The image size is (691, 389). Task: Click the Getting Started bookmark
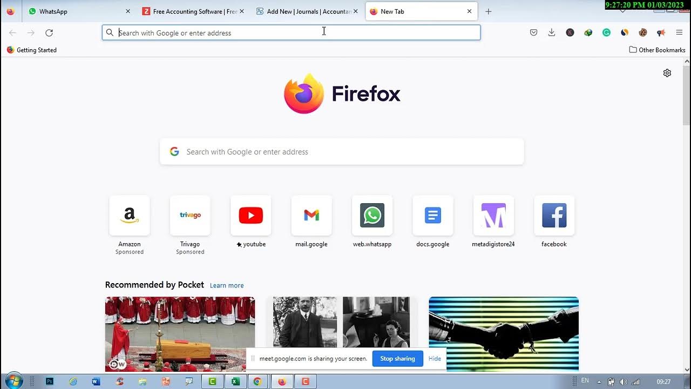point(31,50)
